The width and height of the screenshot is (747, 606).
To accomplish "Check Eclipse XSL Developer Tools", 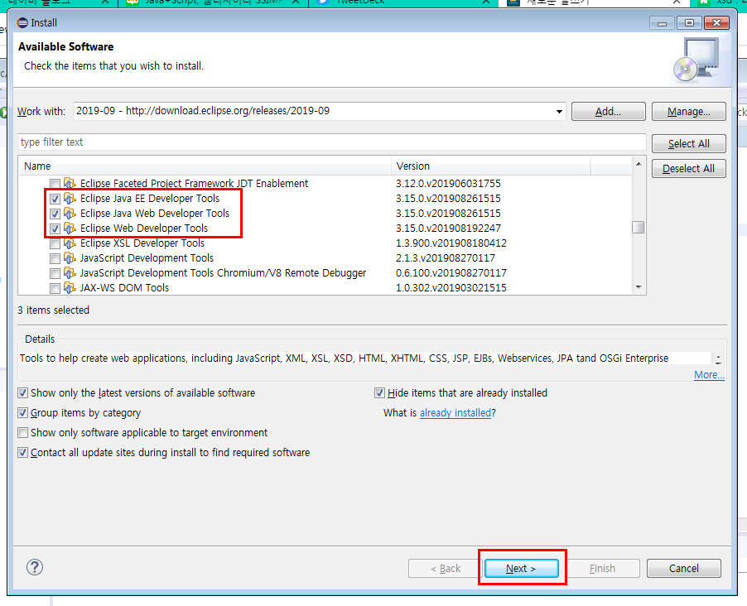I will click(55, 244).
